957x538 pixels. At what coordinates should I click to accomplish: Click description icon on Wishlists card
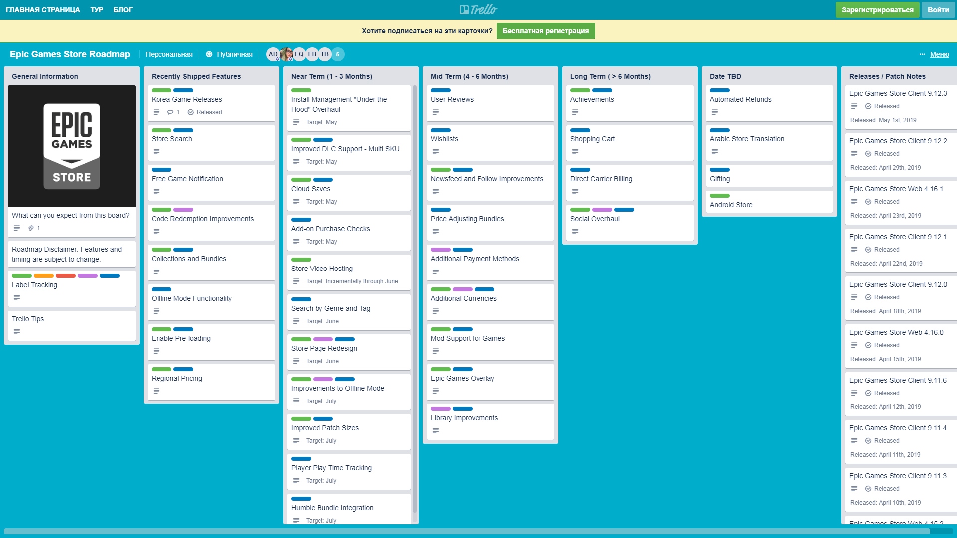click(436, 152)
